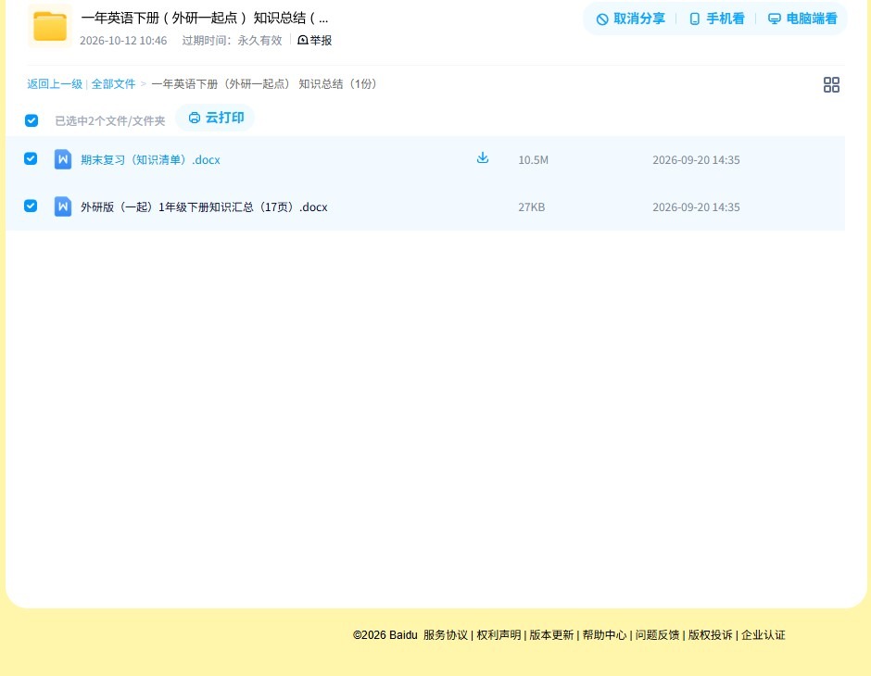Click current breadcrumb 一年英语下册（外研一起点）知识总结（1份）
871x676 pixels.
tap(264, 84)
